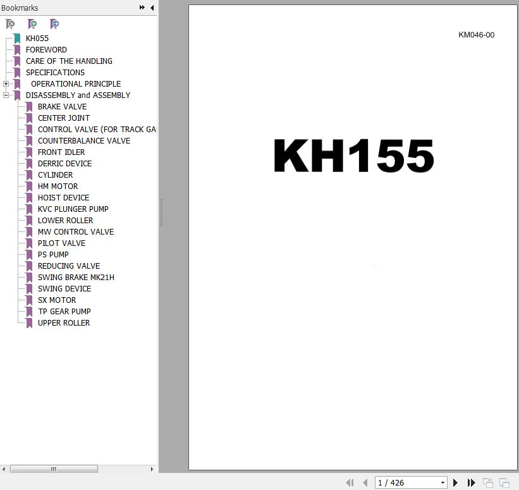Select the DISASSEMBLY and ASSEMBLY bookmark
Viewport: 519px width, 490px height.
pyautogui.click(x=78, y=95)
